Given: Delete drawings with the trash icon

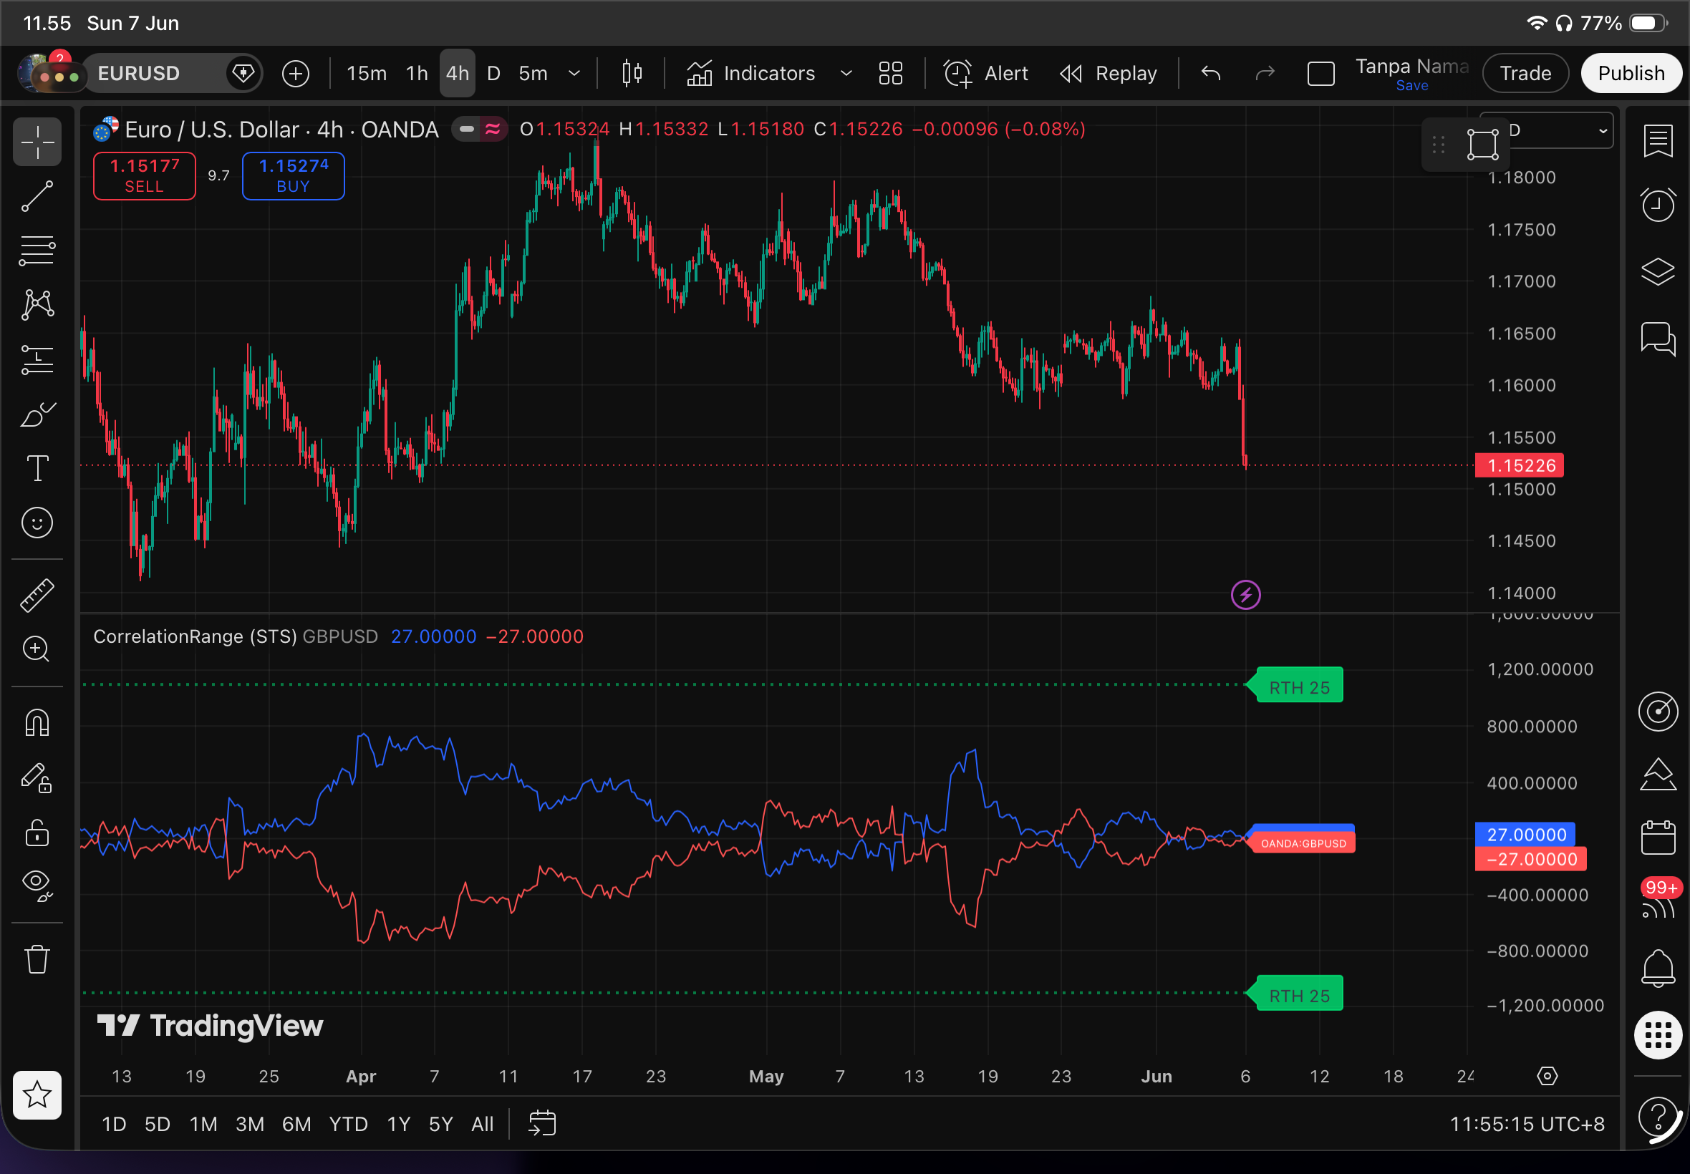Looking at the screenshot, I should 37,959.
